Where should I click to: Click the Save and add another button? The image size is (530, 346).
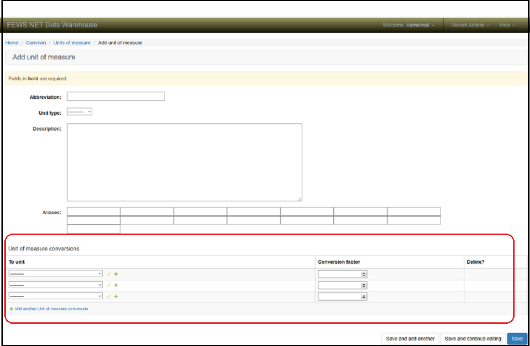click(410, 339)
